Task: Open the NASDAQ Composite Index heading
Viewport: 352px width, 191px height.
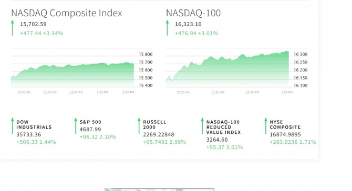Action: pos(67,13)
